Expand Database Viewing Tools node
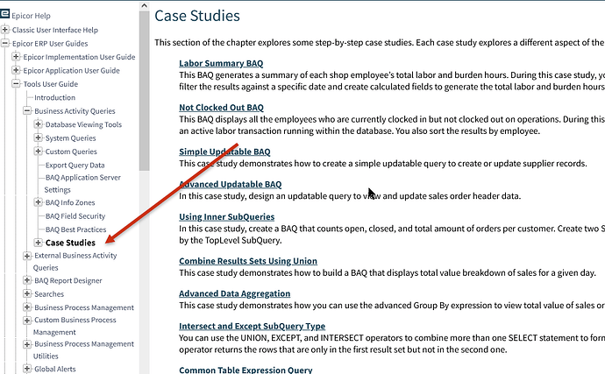This screenshot has width=605, height=374. (38, 124)
